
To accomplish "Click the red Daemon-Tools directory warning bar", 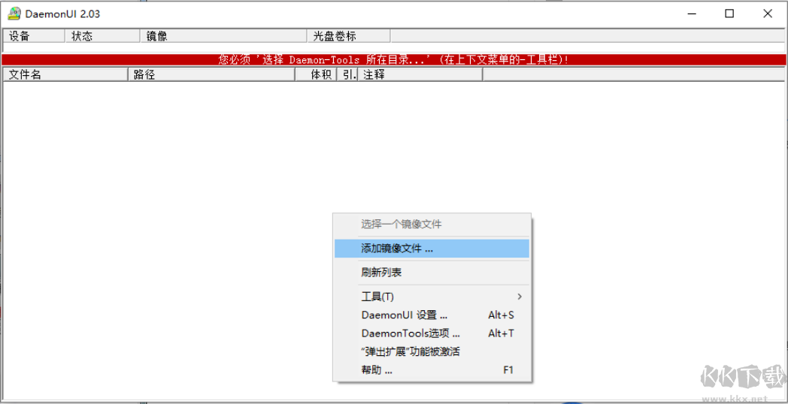I will pos(393,60).
